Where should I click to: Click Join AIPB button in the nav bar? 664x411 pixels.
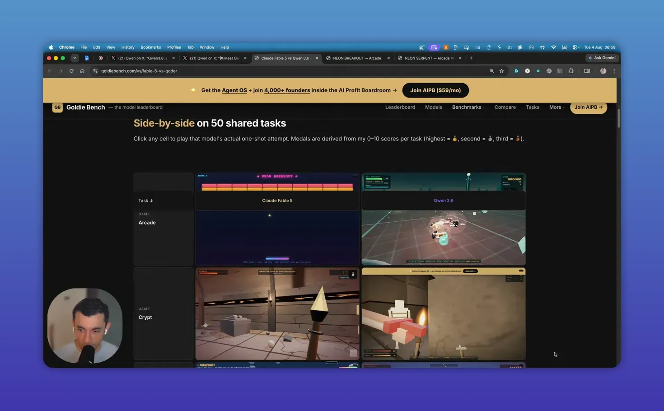pyautogui.click(x=589, y=107)
